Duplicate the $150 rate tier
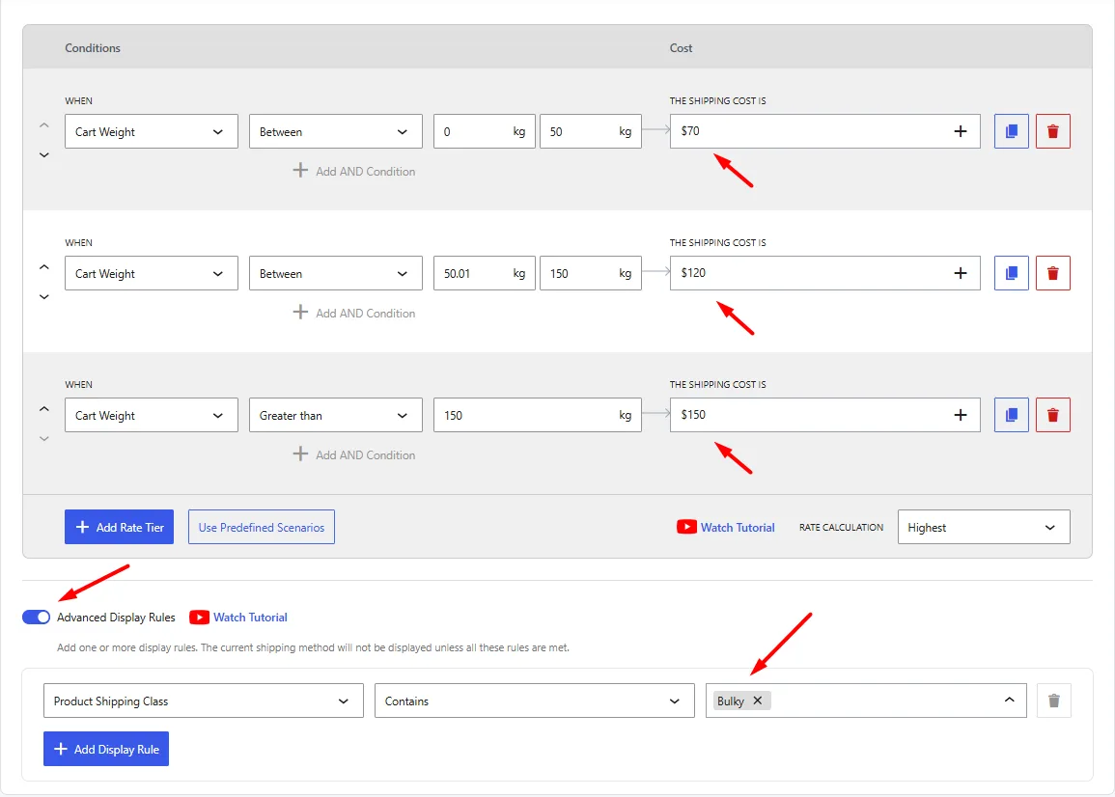The height and width of the screenshot is (797, 1115). tap(1011, 415)
